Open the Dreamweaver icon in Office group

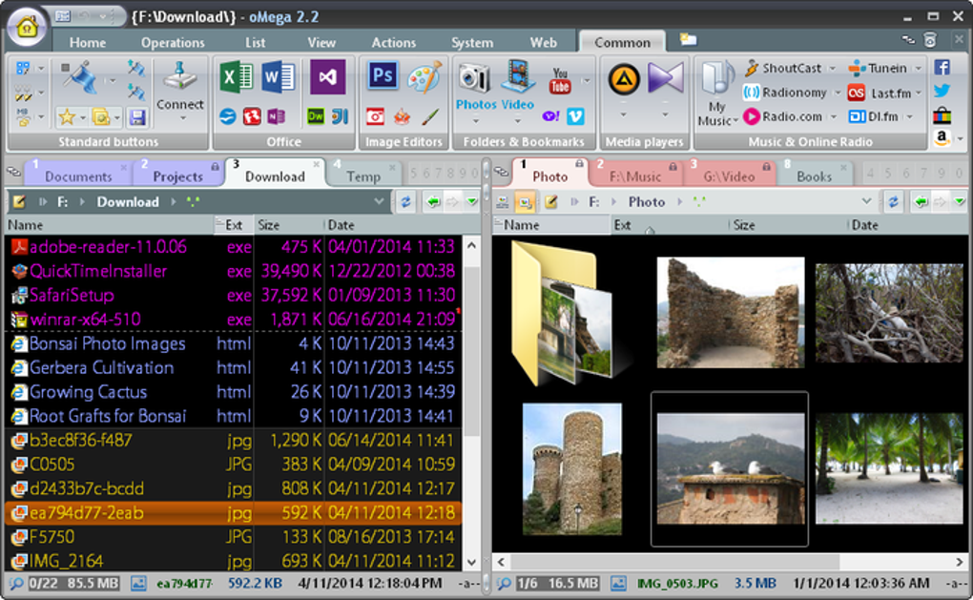[316, 116]
